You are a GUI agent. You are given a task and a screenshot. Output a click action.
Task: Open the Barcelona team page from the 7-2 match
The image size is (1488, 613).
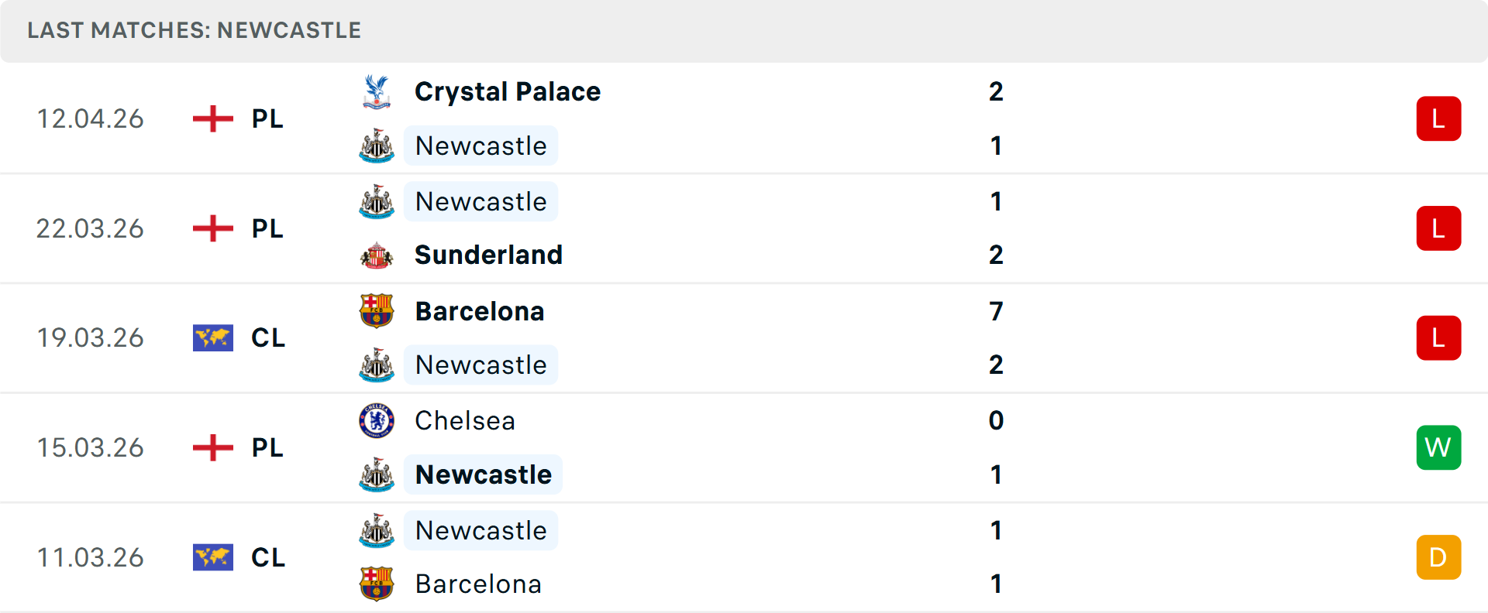[x=479, y=310]
